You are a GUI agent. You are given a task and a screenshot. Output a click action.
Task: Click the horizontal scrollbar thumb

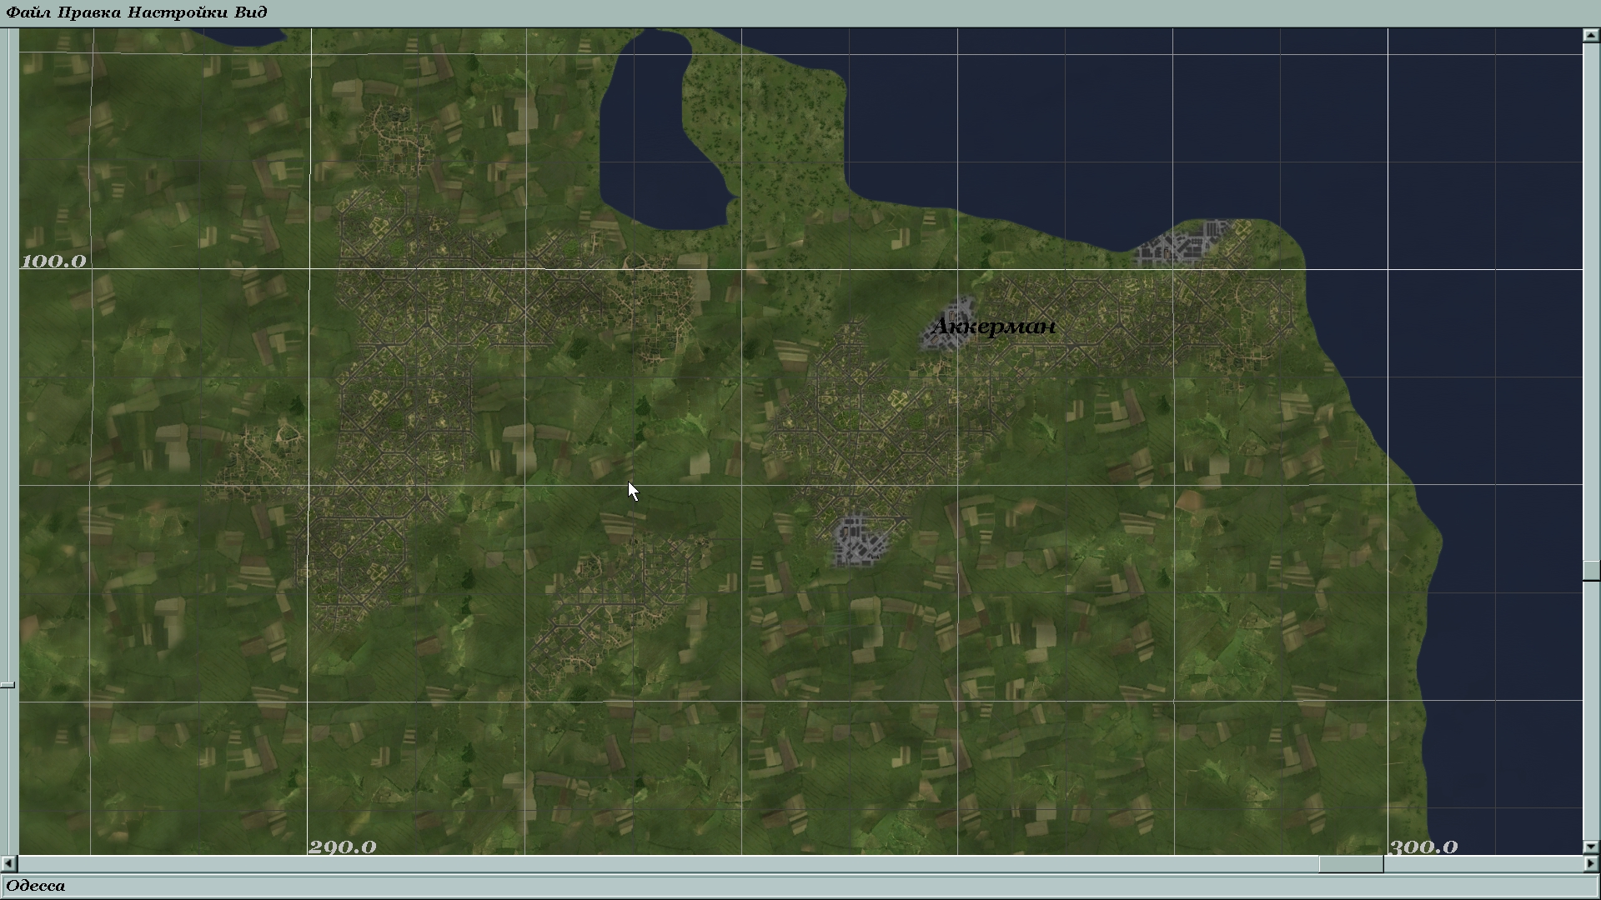click(x=1351, y=864)
